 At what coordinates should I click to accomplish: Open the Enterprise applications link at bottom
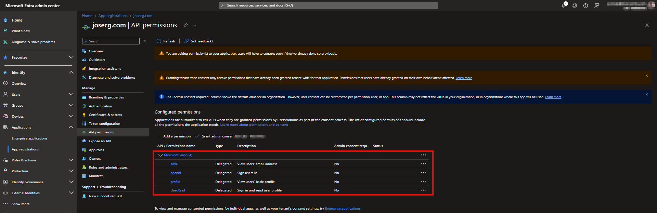[343, 209]
